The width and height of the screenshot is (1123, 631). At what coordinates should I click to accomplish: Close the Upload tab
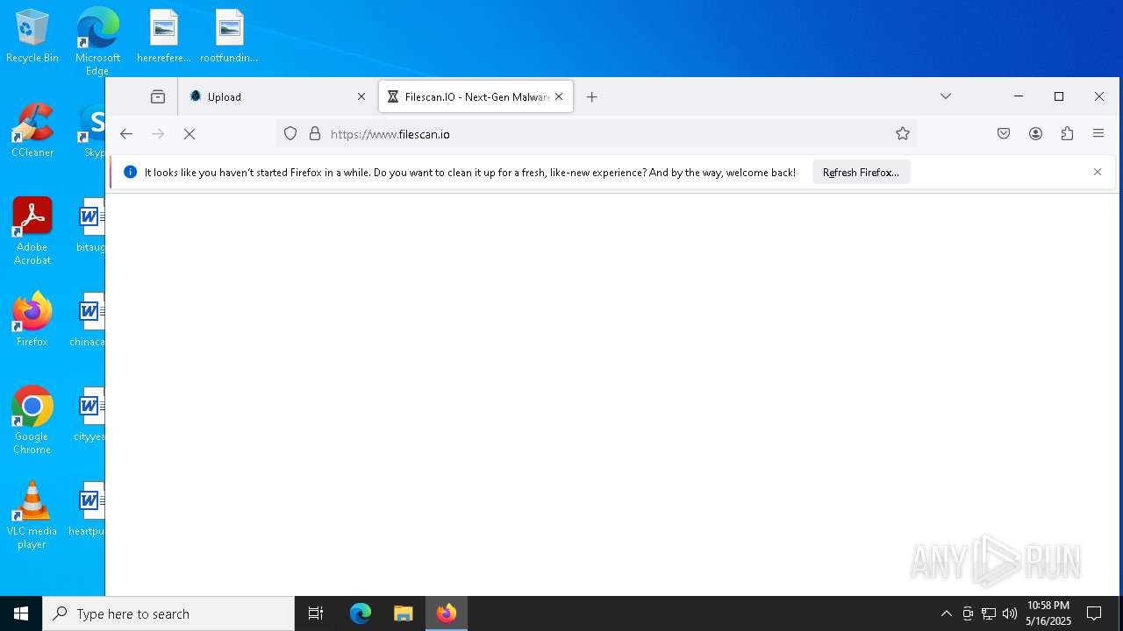pos(361,96)
